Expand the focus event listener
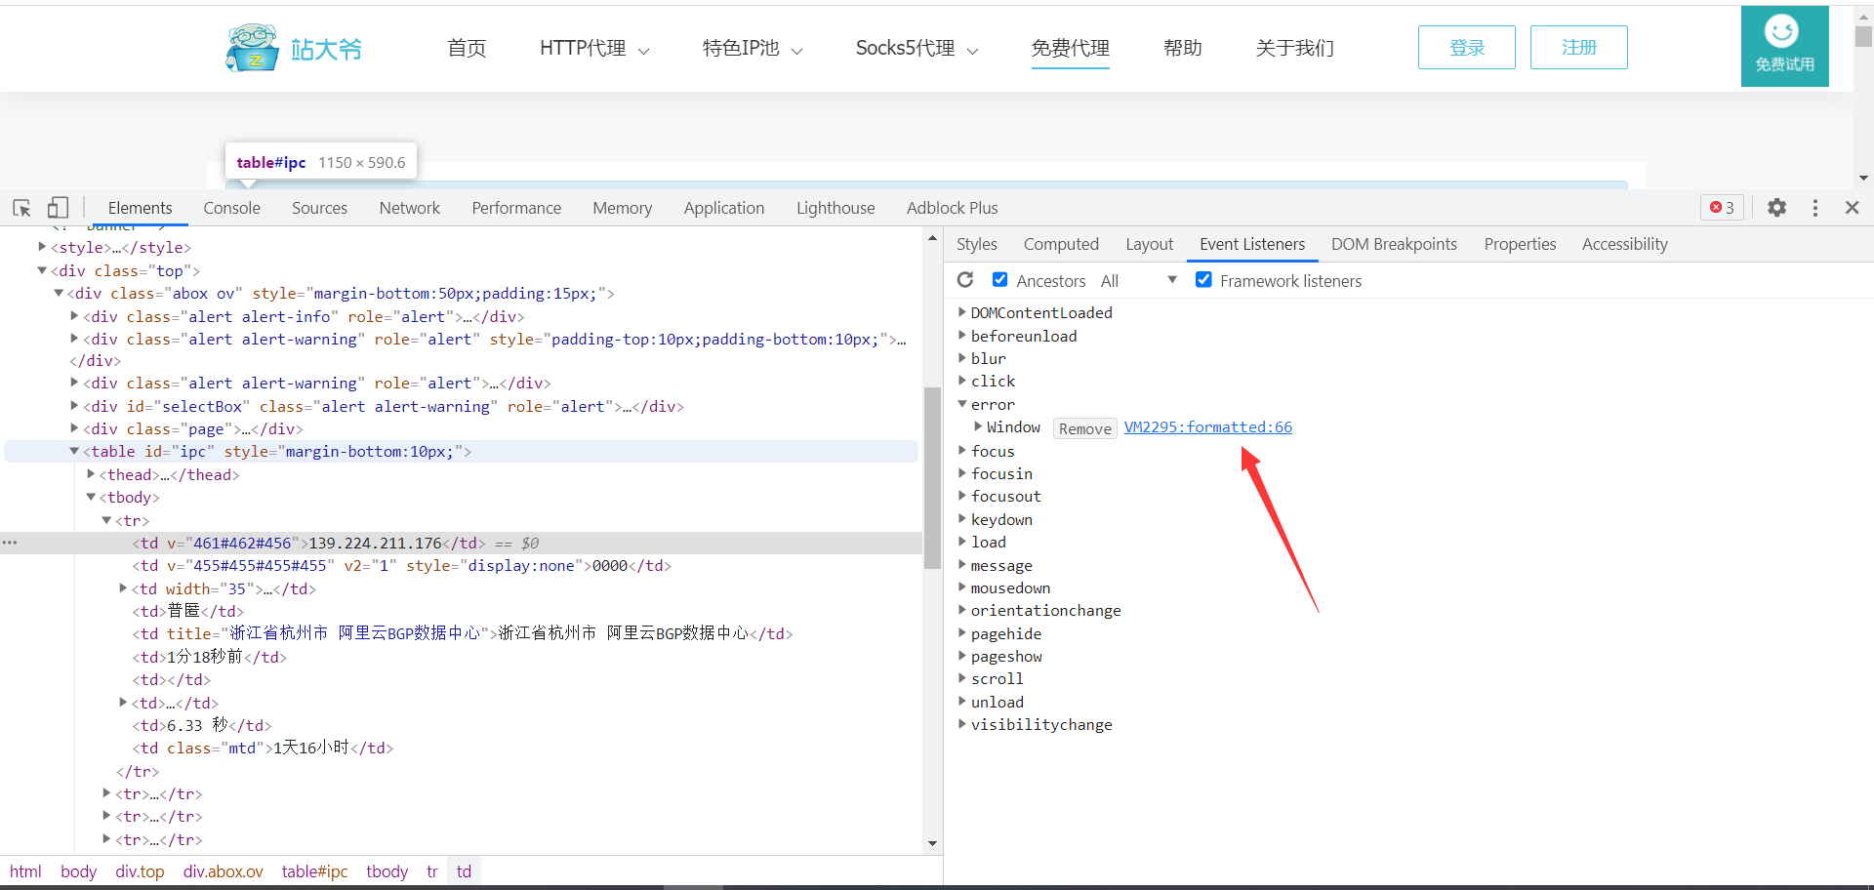Screen dimensions: 1874x890 [962, 451]
